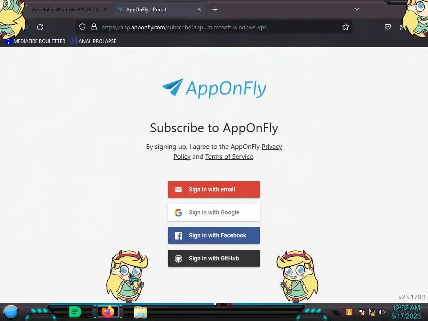Open the Java update tray icon
This screenshot has width=428, height=321.
(x=349, y=312)
